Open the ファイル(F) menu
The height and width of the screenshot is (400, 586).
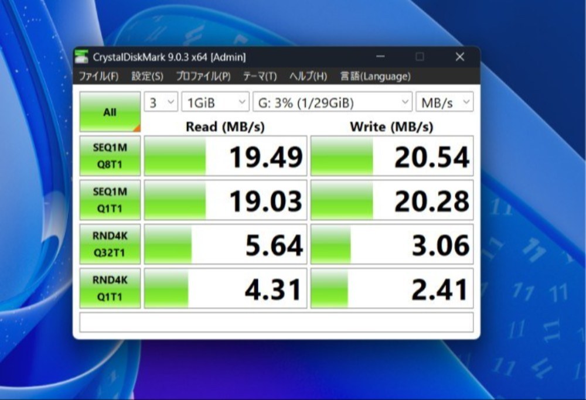[x=98, y=76]
